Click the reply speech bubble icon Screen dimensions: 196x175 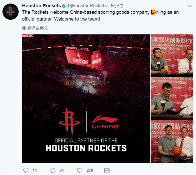pyautogui.click(x=26, y=170)
